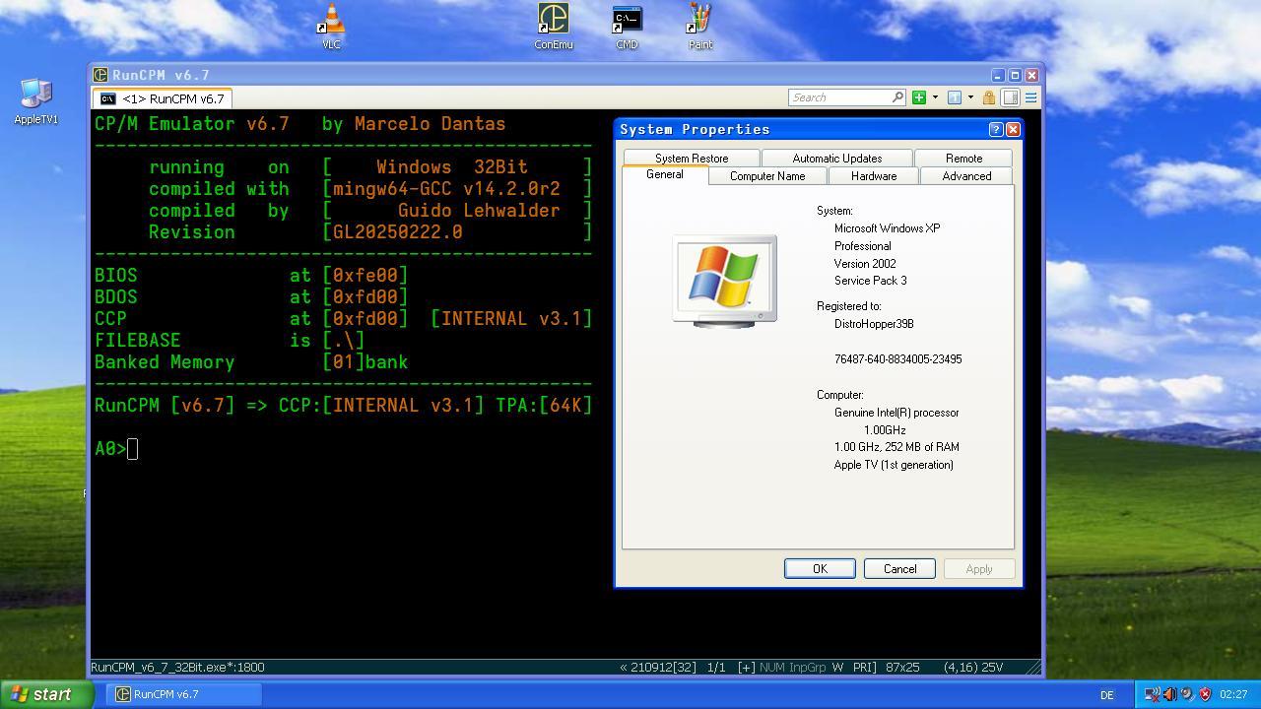Launch the ConEmu desktop shortcut
The width and height of the screenshot is (1261, 709).
[x=553, y=26]
